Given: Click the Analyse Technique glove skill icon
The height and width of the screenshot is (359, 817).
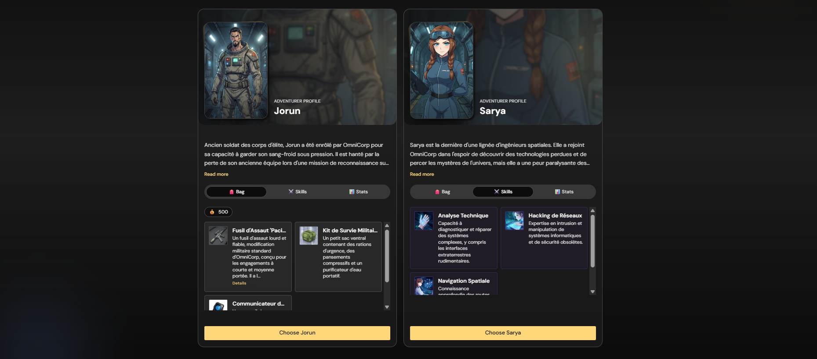Looking at the screenshot, I should coord(424,221).
